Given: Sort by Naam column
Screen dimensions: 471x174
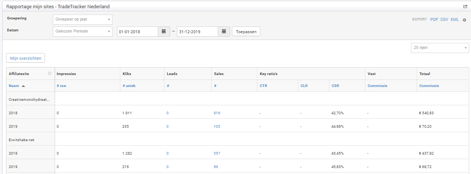Looking at the screenshot, I should [x=14, y=86].
